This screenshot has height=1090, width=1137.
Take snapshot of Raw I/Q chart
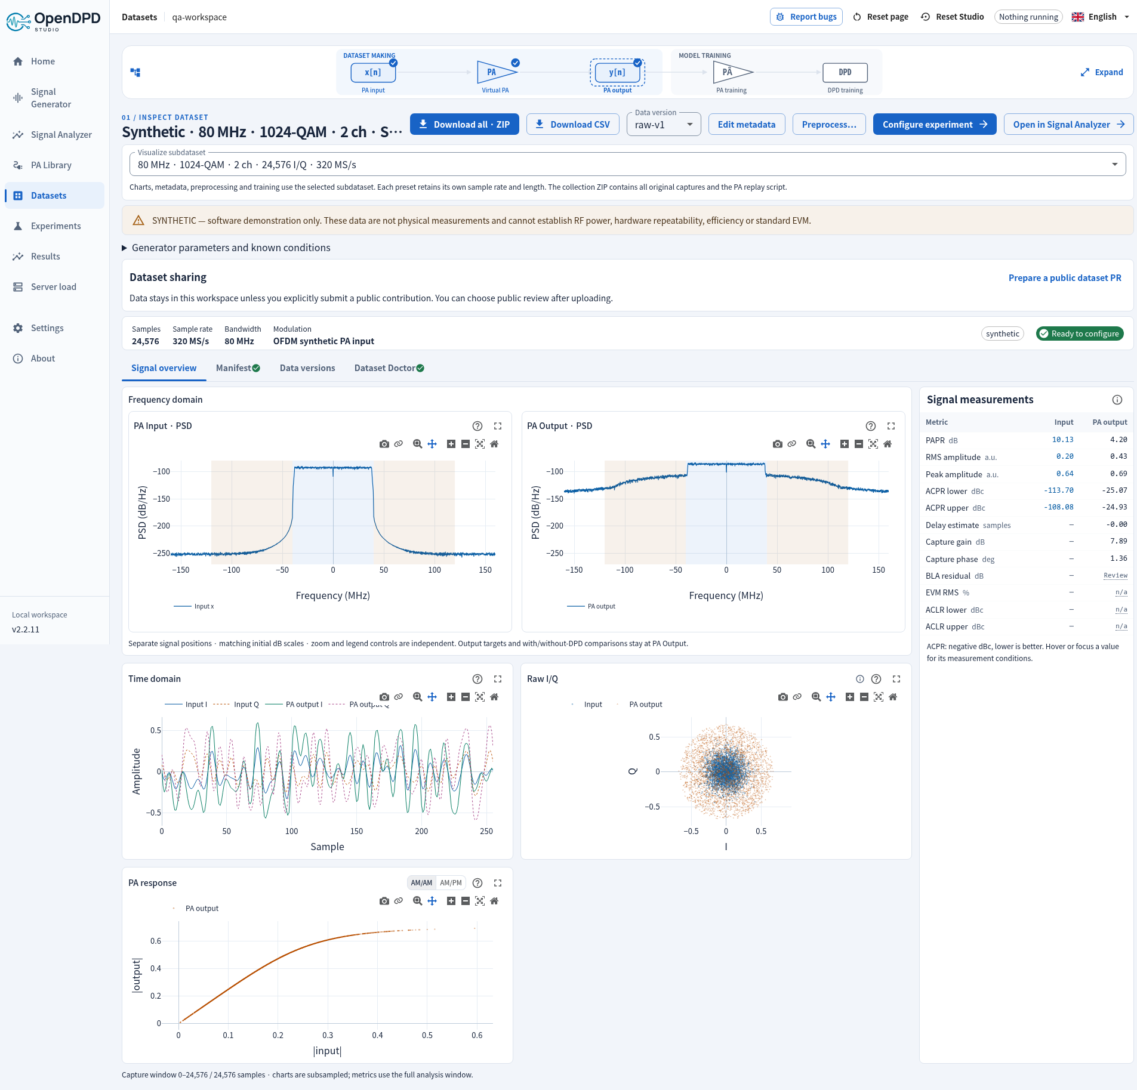783,697
